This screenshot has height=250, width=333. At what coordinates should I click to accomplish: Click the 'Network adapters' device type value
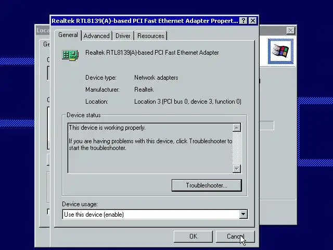click(x=156, y=78)
